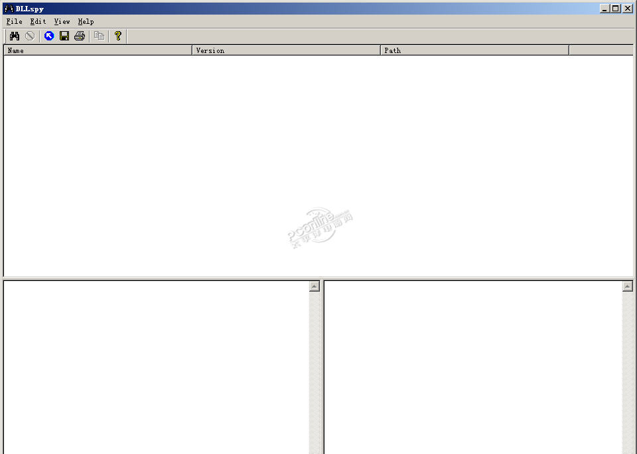Open help with the question mark icon

[x=118, y=36]
